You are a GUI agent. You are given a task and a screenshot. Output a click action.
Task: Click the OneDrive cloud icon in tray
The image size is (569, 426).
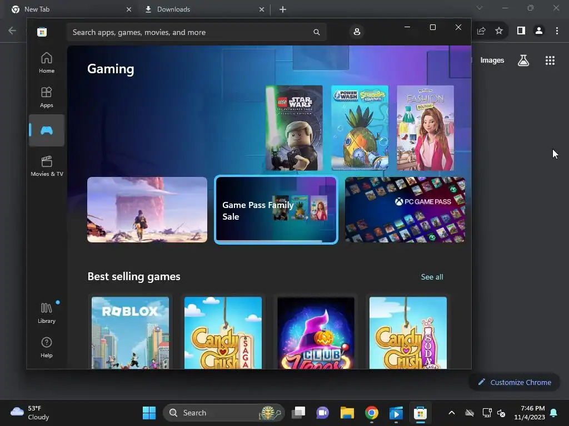point(470,413)
